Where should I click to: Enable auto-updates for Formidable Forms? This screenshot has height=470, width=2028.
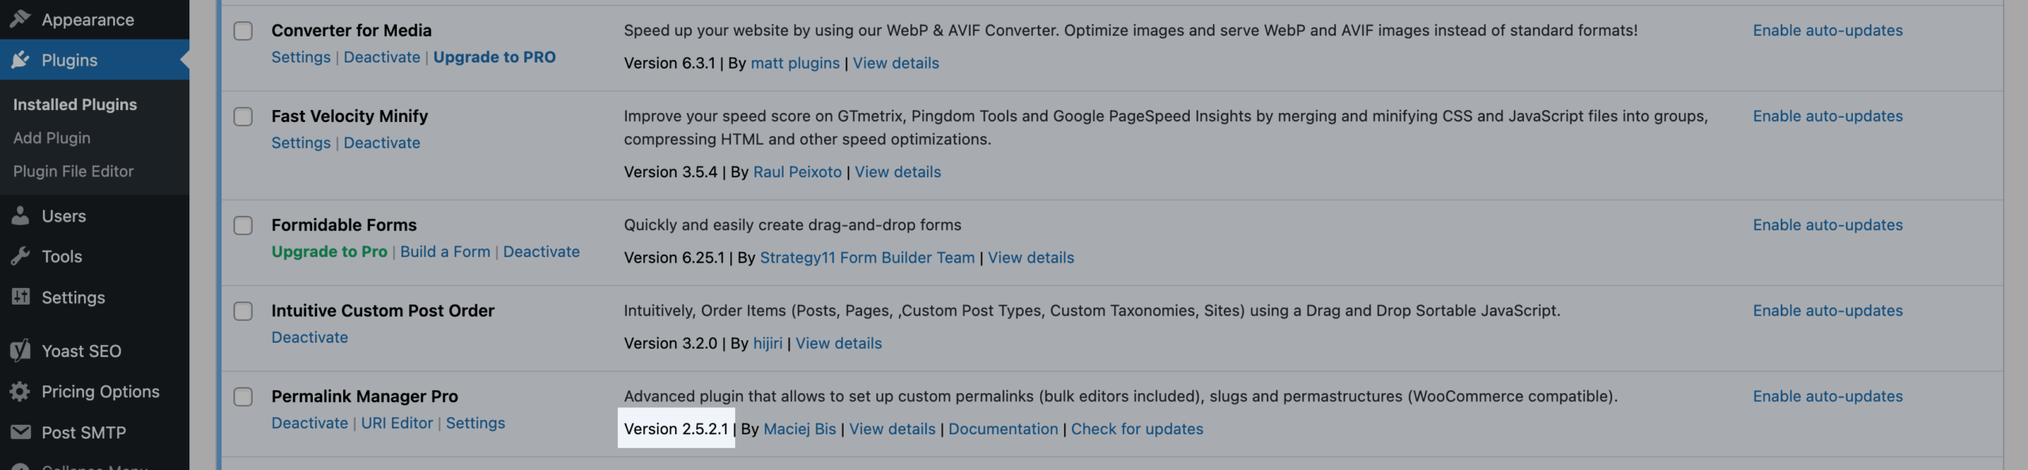tap(1827, 225)
